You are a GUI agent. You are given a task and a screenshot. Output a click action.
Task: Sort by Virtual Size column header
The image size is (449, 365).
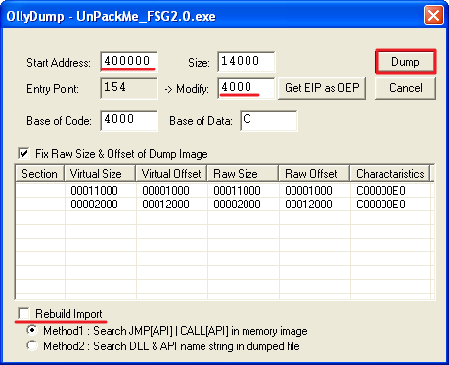[x=100, y=174]
